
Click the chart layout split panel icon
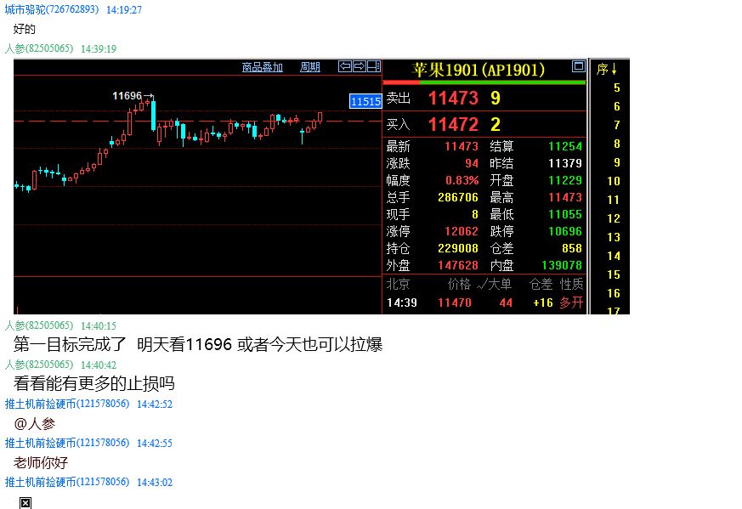pyautogui.click(x=374, y=66)
